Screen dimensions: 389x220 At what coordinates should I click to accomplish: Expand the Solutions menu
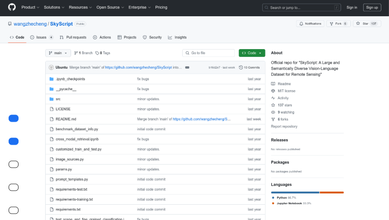click(x=54, y=7)
